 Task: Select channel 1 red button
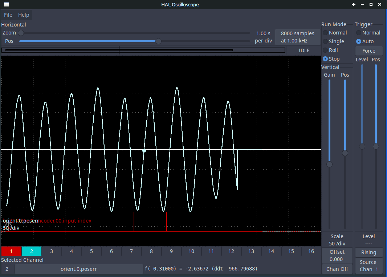tap(11, 251)
